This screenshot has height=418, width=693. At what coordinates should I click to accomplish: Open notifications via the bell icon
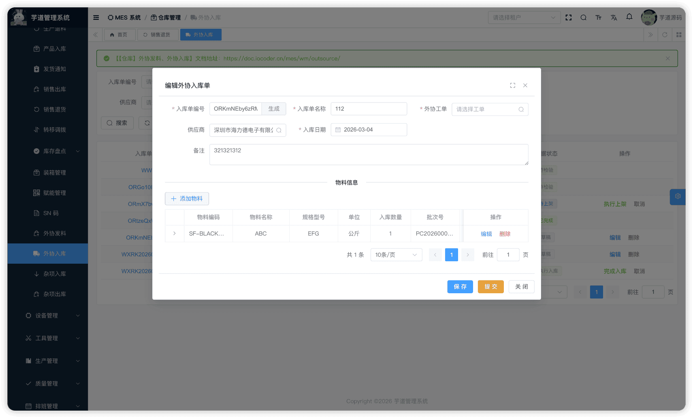click(629, 17)
